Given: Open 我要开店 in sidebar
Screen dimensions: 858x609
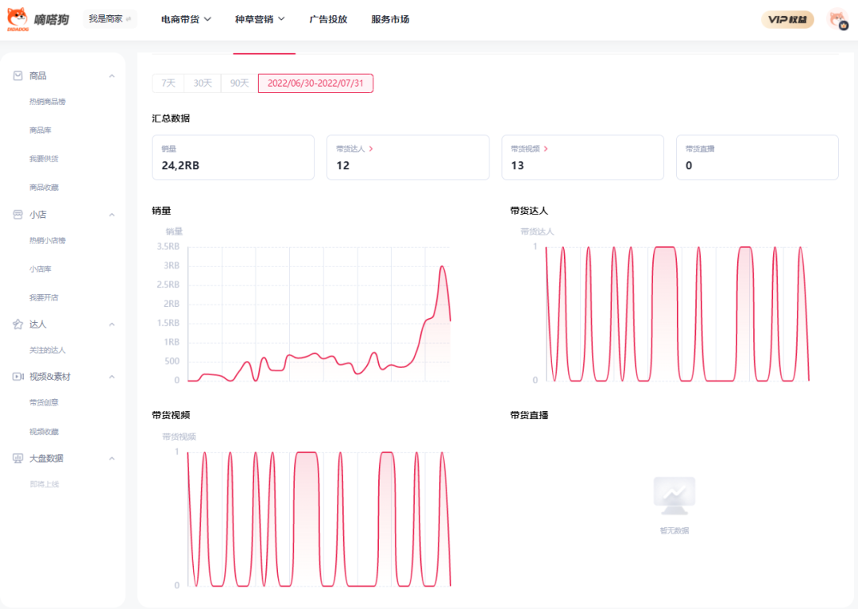Looking at the screenshot, I should [44, 297].
